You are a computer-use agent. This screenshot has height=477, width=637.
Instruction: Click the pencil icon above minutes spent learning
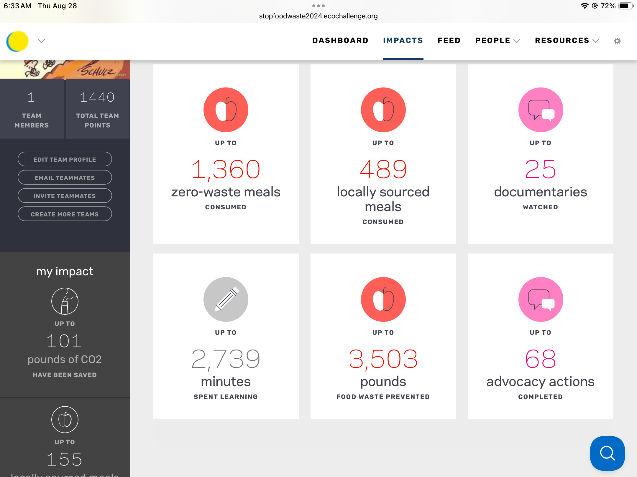point(226,299)
